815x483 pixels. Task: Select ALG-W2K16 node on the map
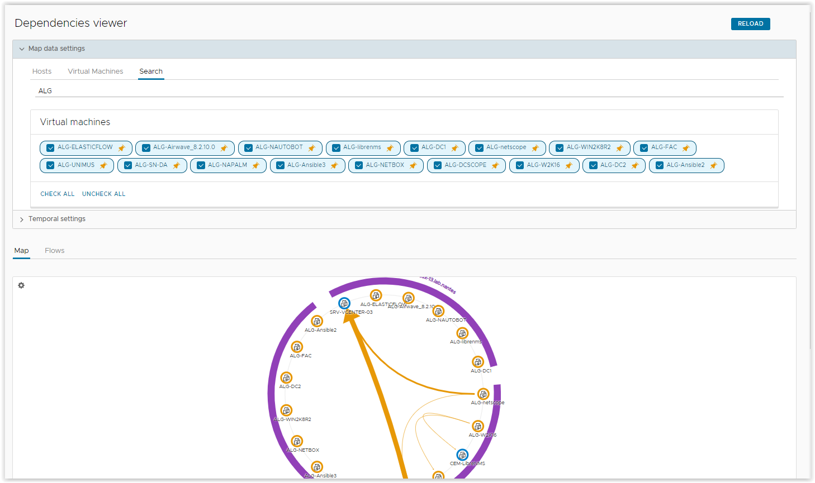478,426
